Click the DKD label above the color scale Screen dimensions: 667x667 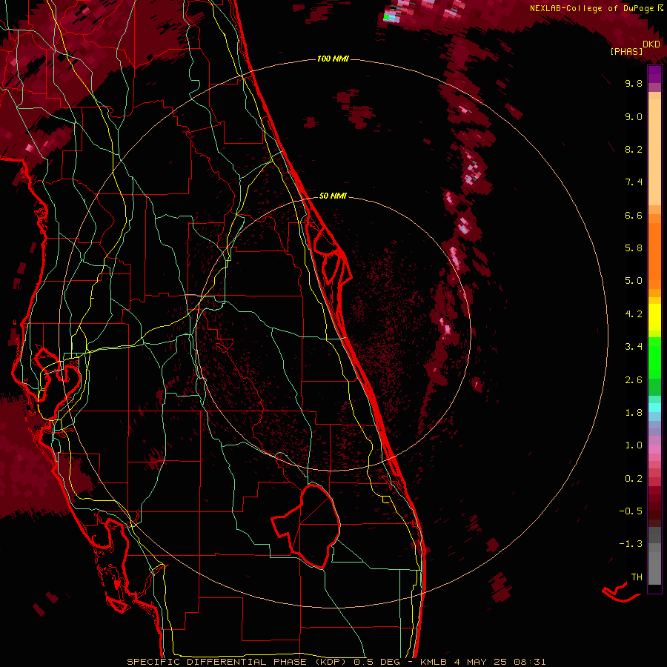651,44
